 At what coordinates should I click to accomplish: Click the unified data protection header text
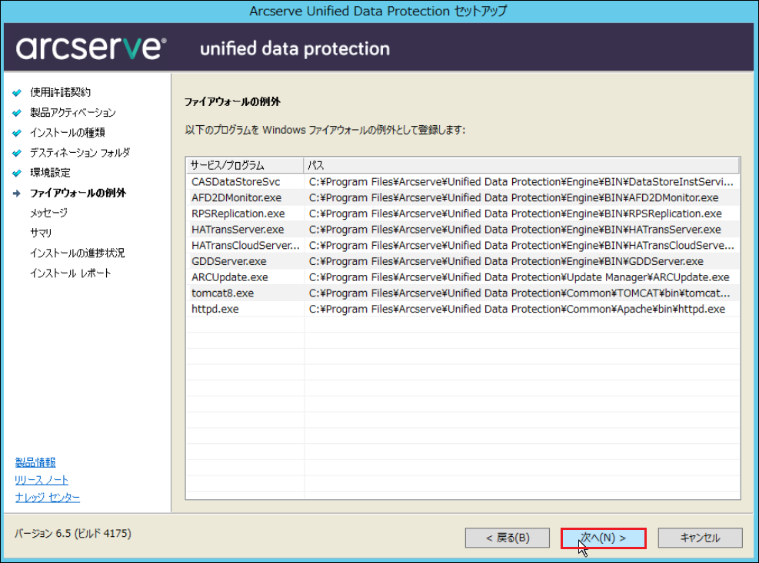click(x=295, y=49)
